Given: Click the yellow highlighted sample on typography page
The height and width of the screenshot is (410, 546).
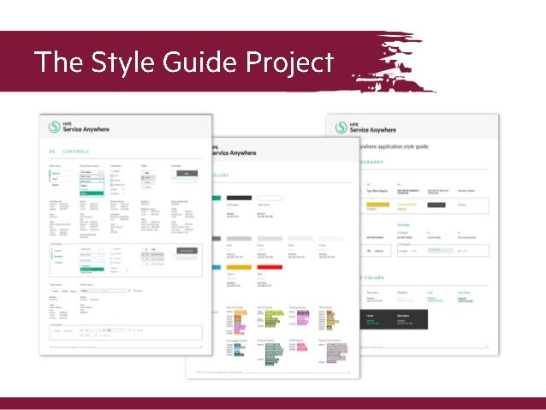Looking at the screenshot, I should click(377, 205).
